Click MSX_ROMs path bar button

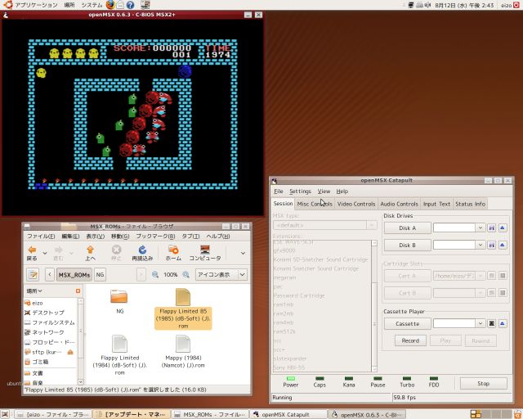[74, 275]
